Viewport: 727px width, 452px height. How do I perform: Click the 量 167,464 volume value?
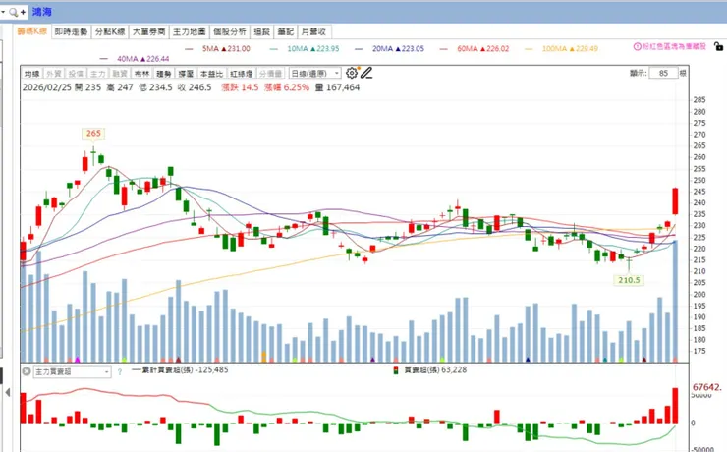click(338, 87)
